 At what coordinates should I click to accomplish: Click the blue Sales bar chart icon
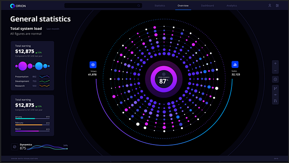tap(235, 64)
